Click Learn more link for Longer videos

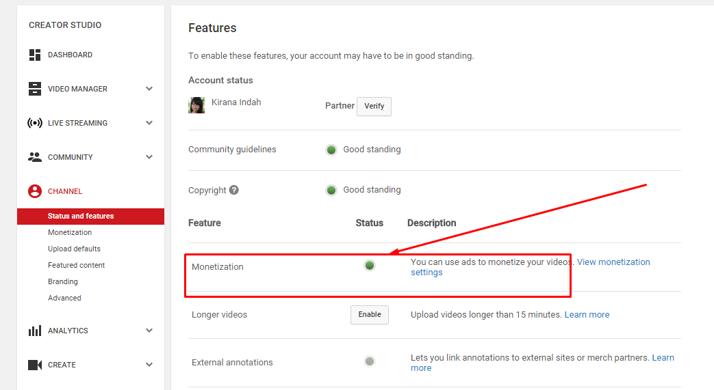[x=587, y=315]
